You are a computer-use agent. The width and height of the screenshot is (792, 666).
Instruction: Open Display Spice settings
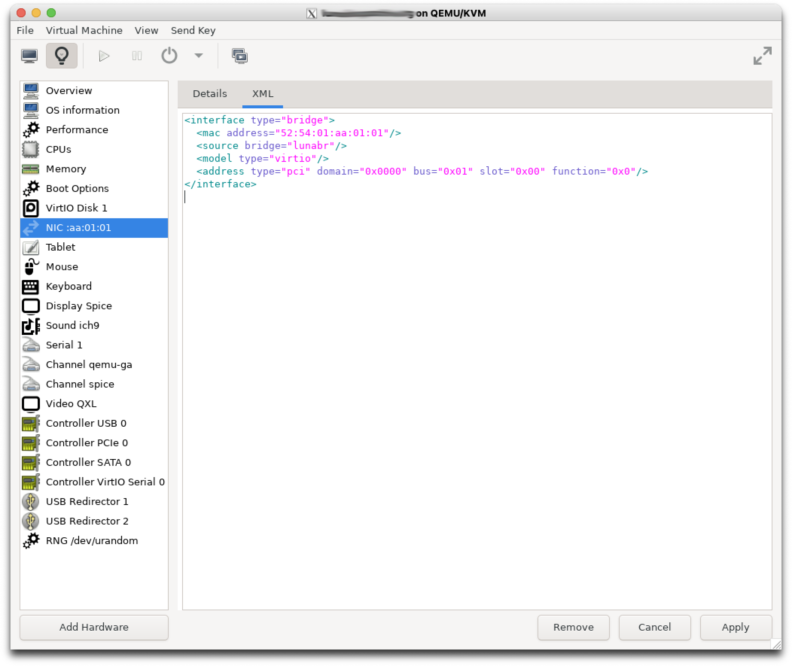tap(94, 306)
